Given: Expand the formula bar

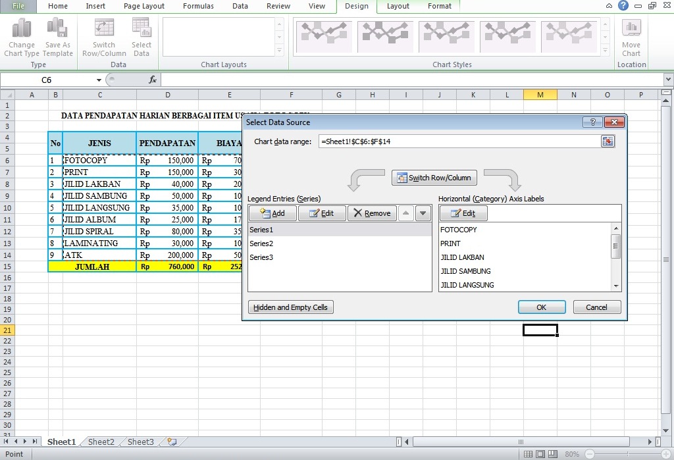Looking at the screenshot, I should [668, 80].
